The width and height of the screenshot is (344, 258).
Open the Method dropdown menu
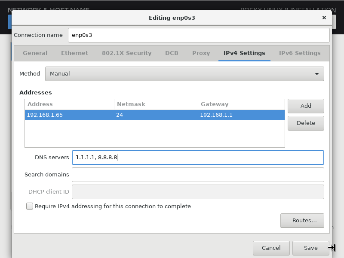[184, 74]
